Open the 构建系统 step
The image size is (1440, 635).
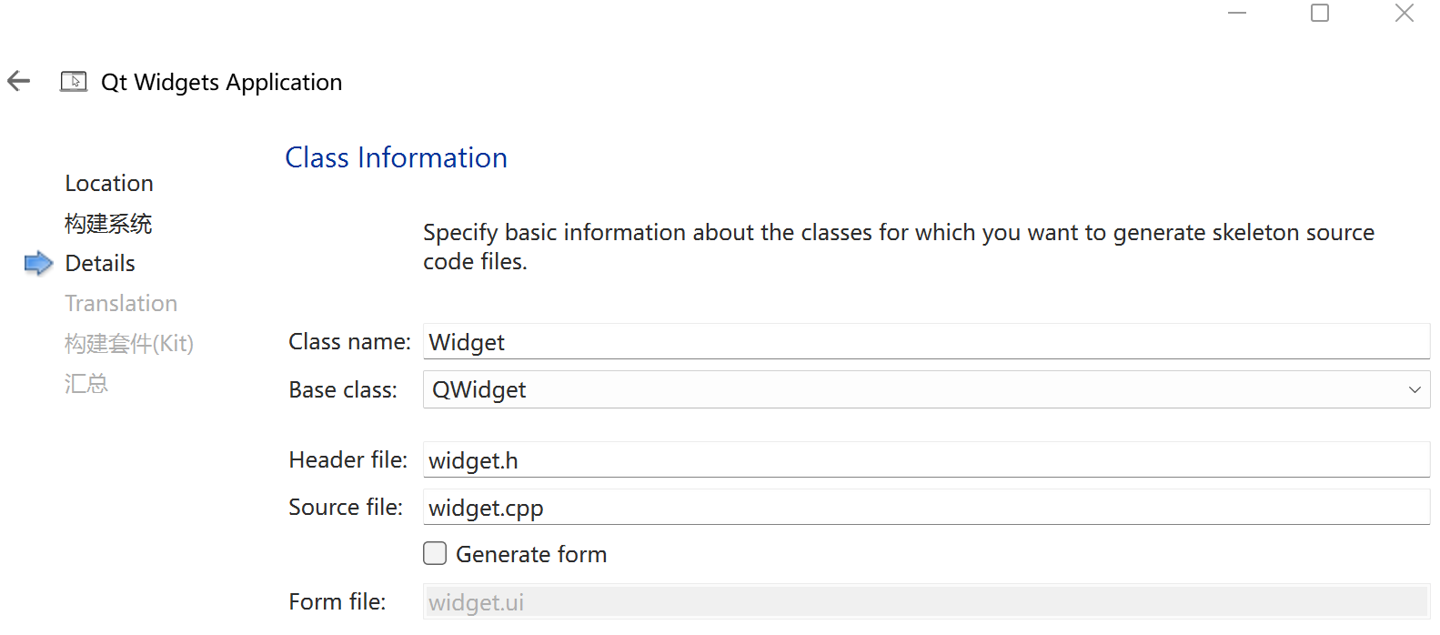[108, 223]
